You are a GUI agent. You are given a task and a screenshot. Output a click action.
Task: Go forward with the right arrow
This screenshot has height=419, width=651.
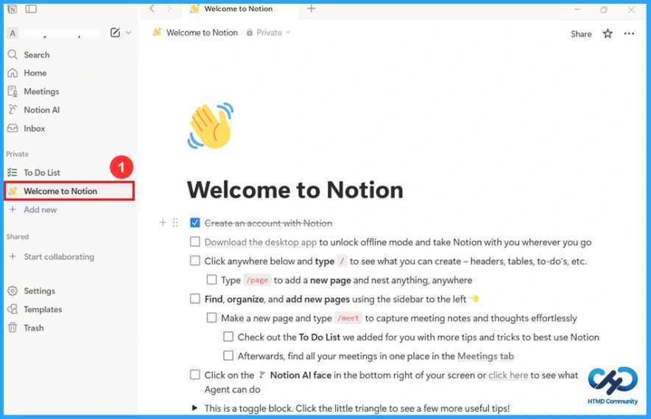[169, 9]
